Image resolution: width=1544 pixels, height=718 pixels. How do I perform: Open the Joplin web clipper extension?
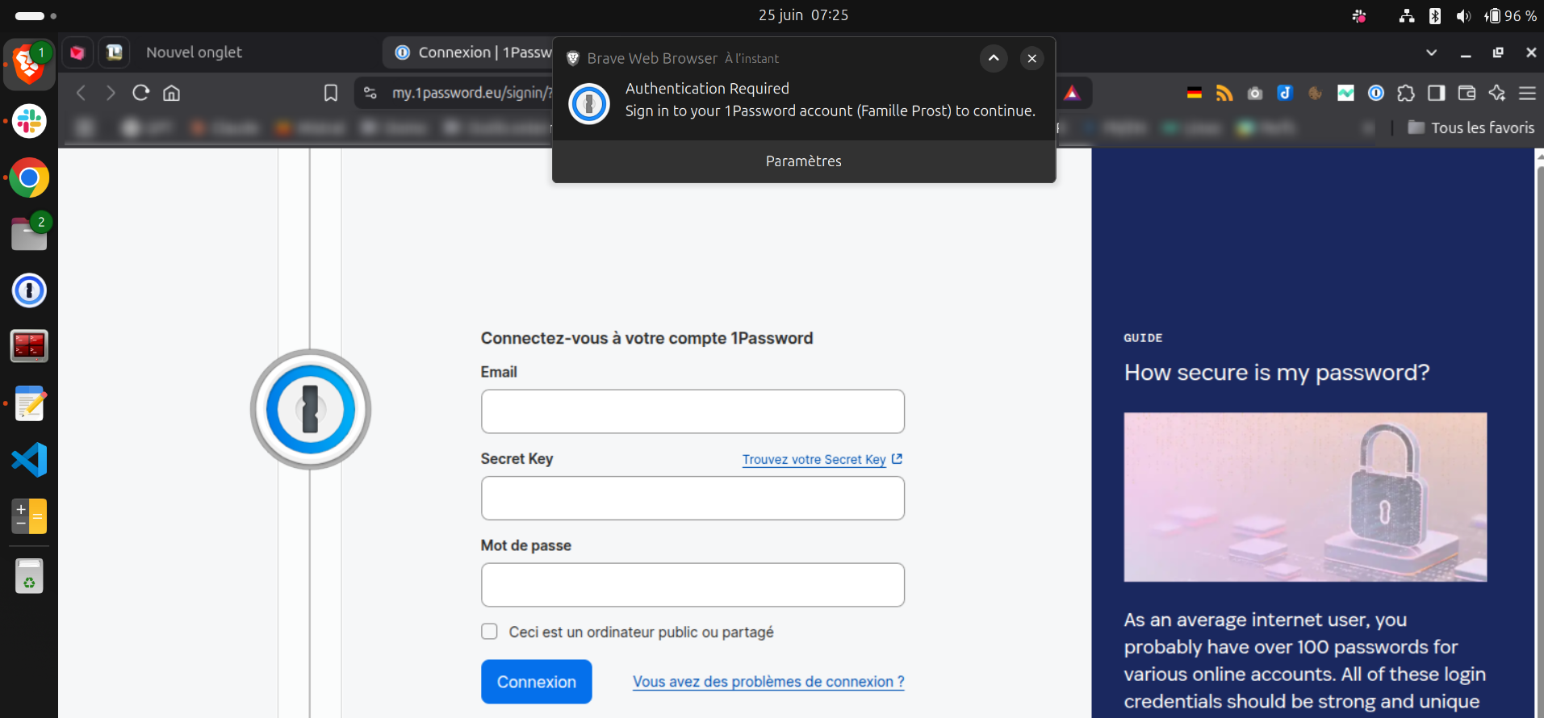[x=1285, y=93]
